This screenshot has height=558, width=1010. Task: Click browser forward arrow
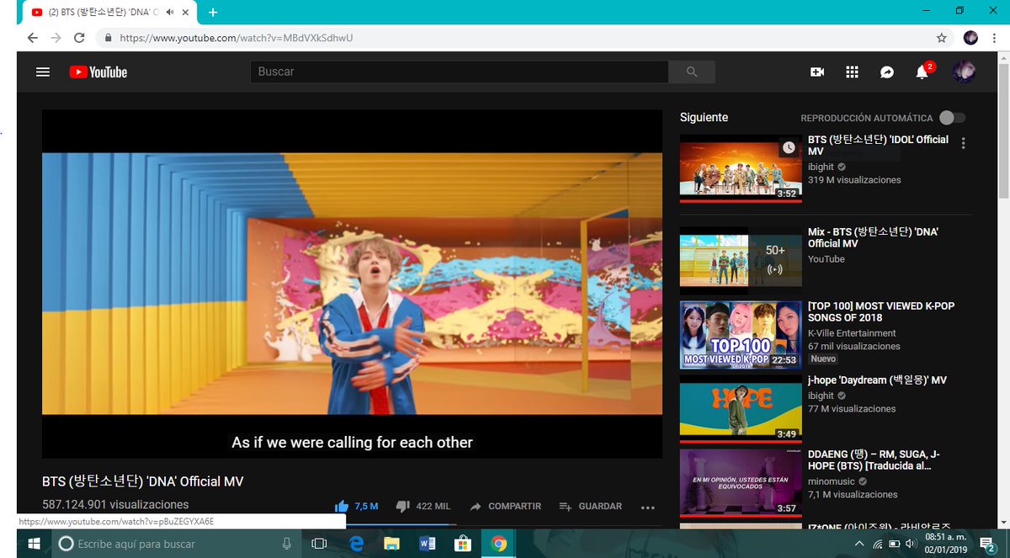[56, 38]
